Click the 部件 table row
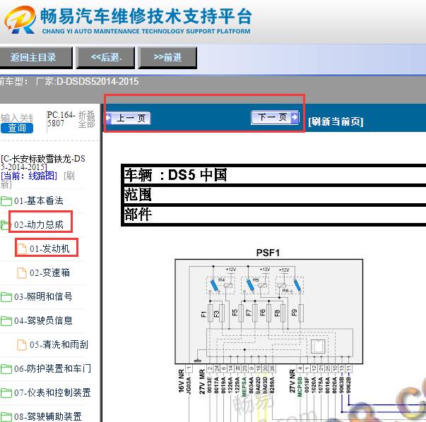The image size is (426, 422). click(274, 215)
